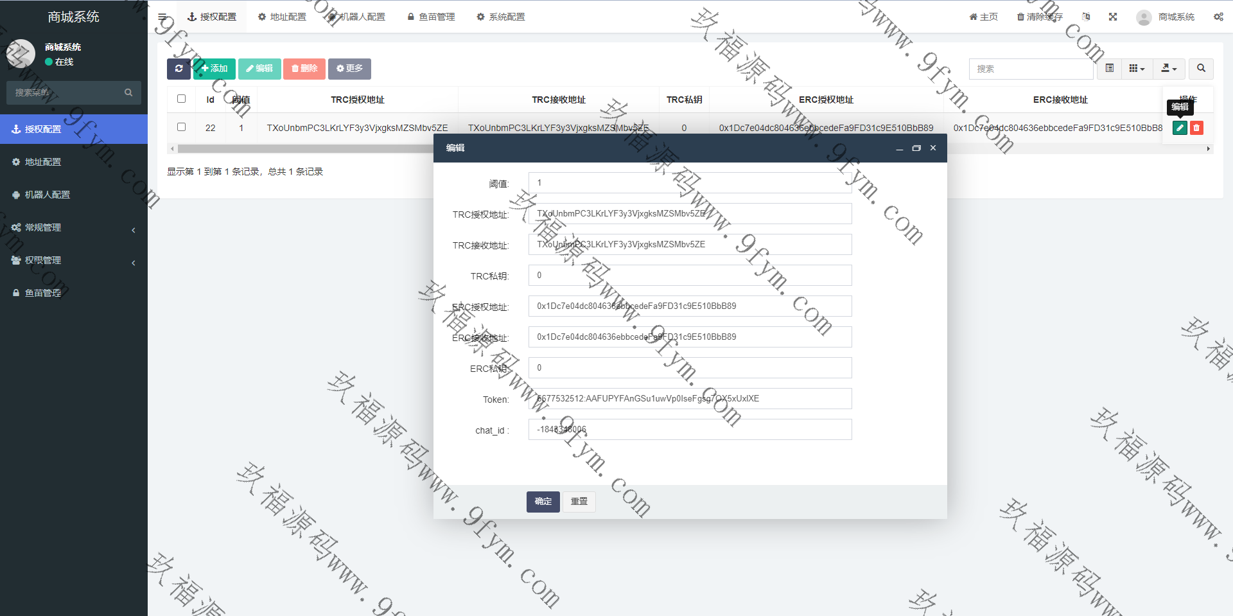Image resolution: width=1233 pixels, height=616 pixels.
Task: Open the columns visibility dropdown
Action: point(1137,69)
